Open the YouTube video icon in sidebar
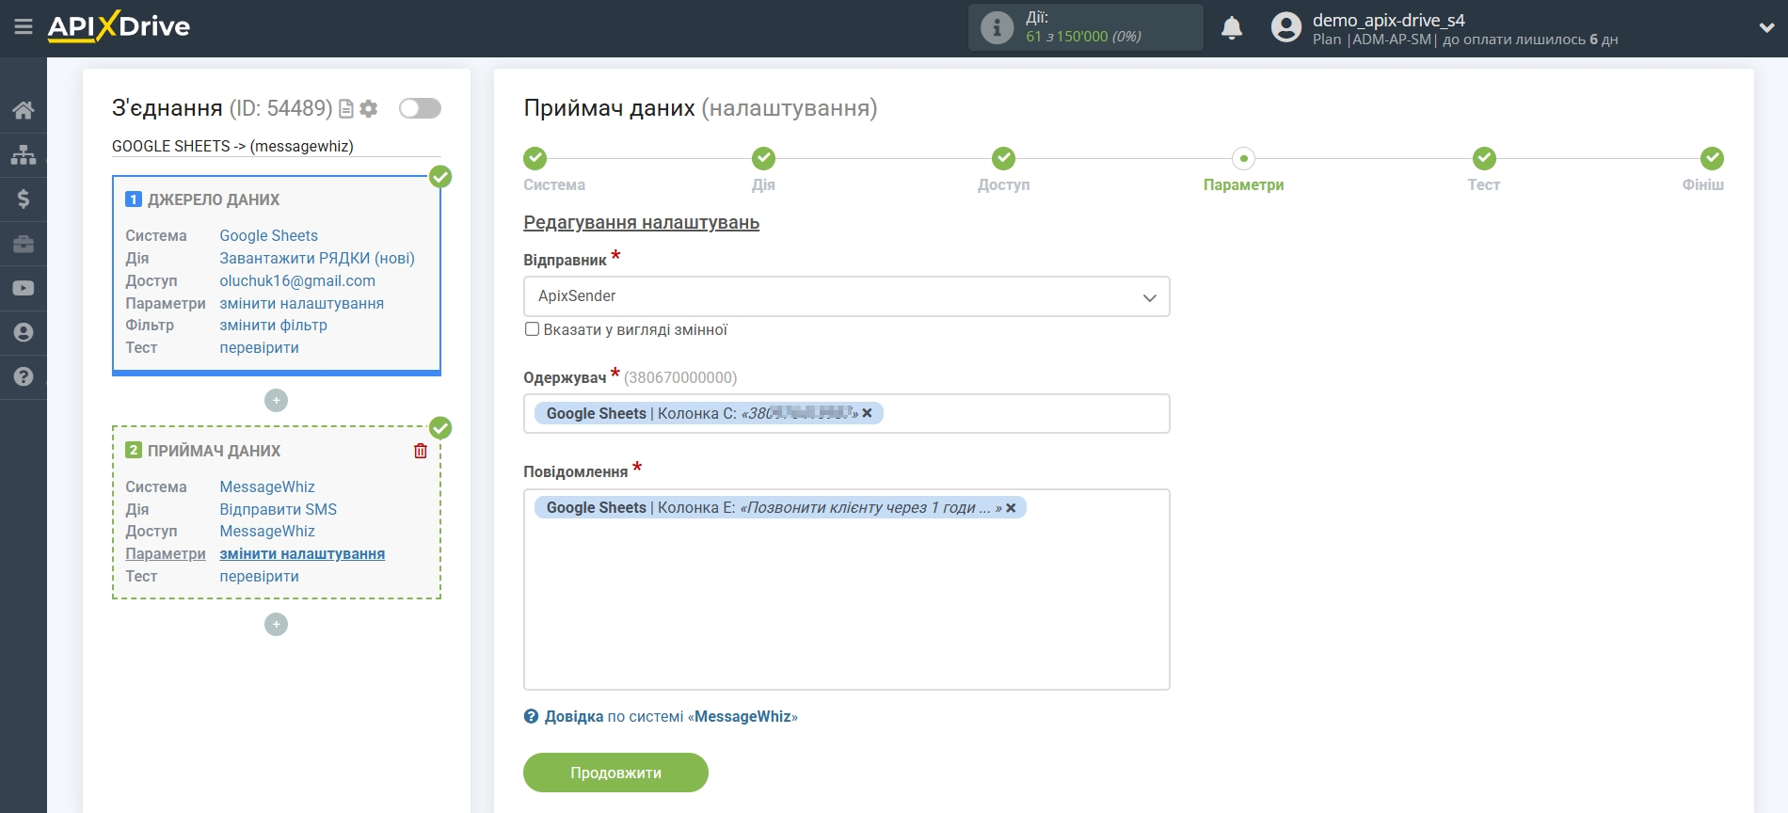The width and height of the screenshot is (1788, 813). pos(24,288)
